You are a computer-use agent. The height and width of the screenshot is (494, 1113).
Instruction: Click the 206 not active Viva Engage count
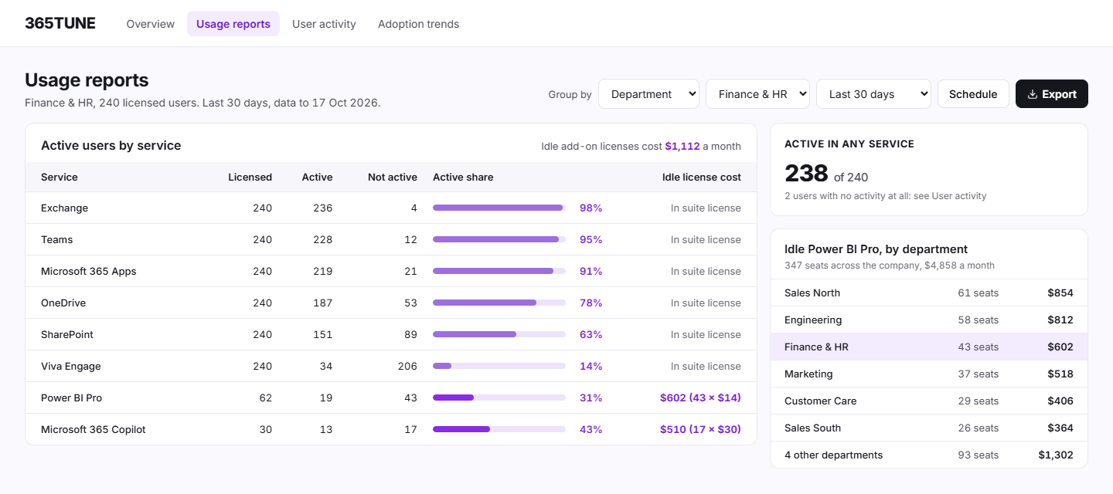pyautogui.click(x=407, y=366)
